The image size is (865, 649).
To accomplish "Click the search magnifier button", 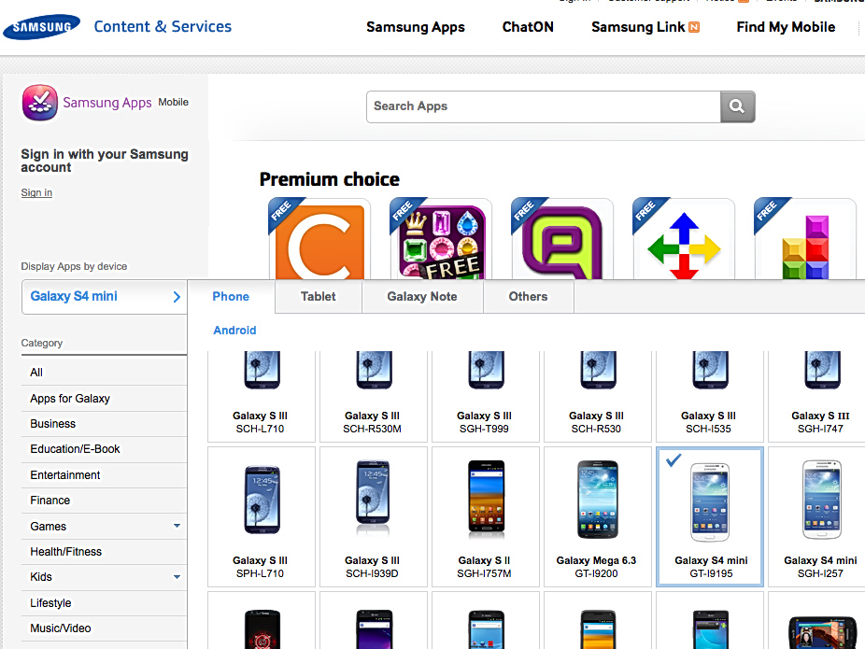I will coord(737,106).
